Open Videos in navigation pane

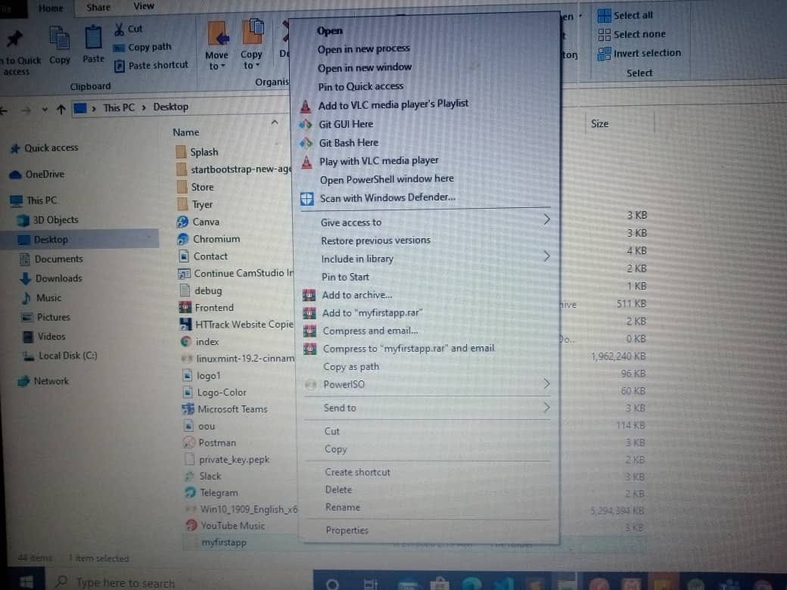coord(44,337)
